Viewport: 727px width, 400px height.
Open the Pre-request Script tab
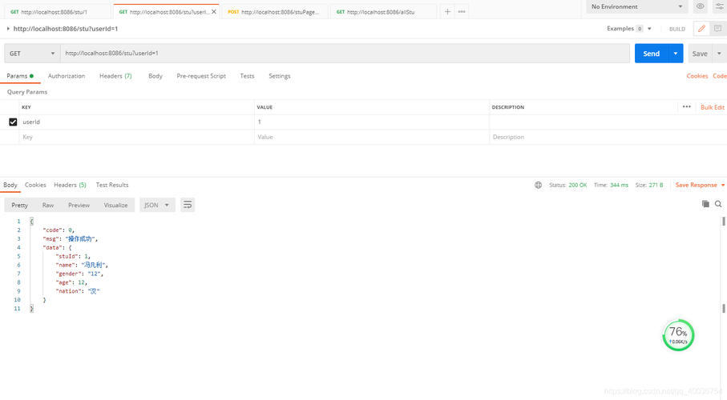201,76
